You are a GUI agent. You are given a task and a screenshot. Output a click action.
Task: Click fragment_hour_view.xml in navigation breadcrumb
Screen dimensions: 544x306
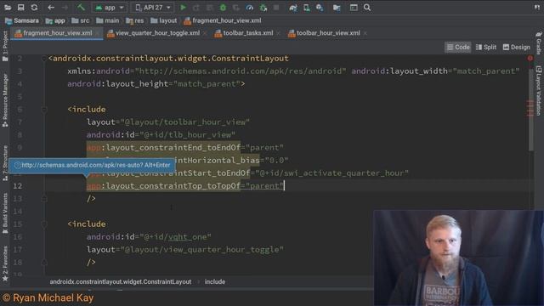point(223,20)
